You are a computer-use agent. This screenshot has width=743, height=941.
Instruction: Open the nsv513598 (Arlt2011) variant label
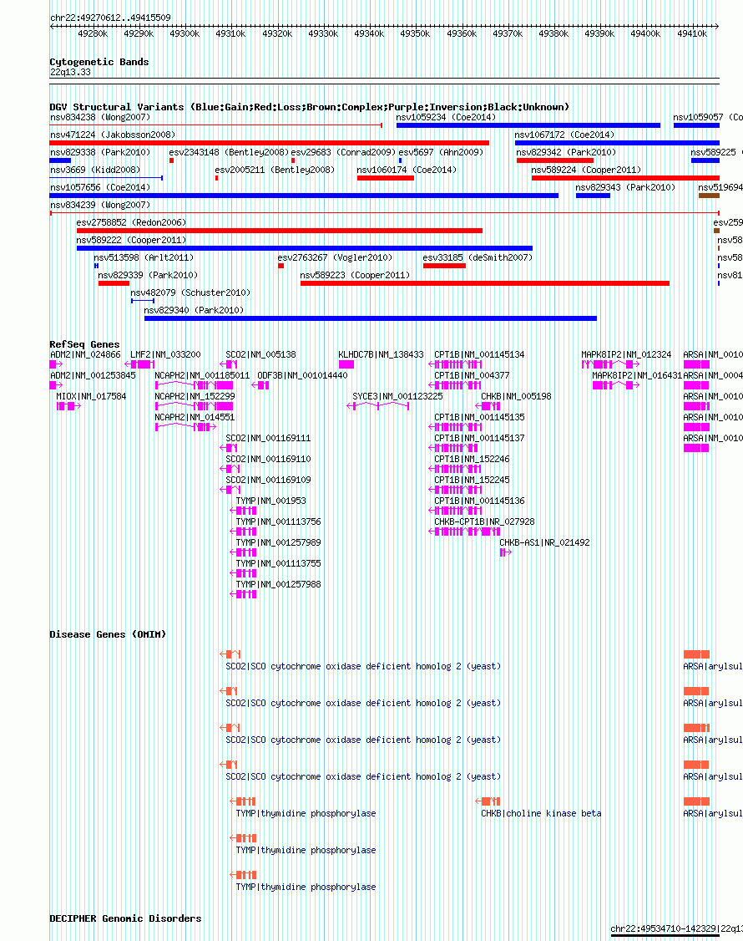pyautogui.click(x=144, y=257)
